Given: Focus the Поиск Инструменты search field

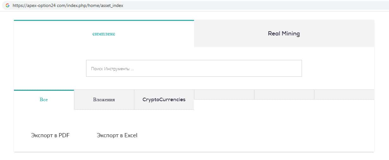Looking at the screenshot, I should coord(194,68).
